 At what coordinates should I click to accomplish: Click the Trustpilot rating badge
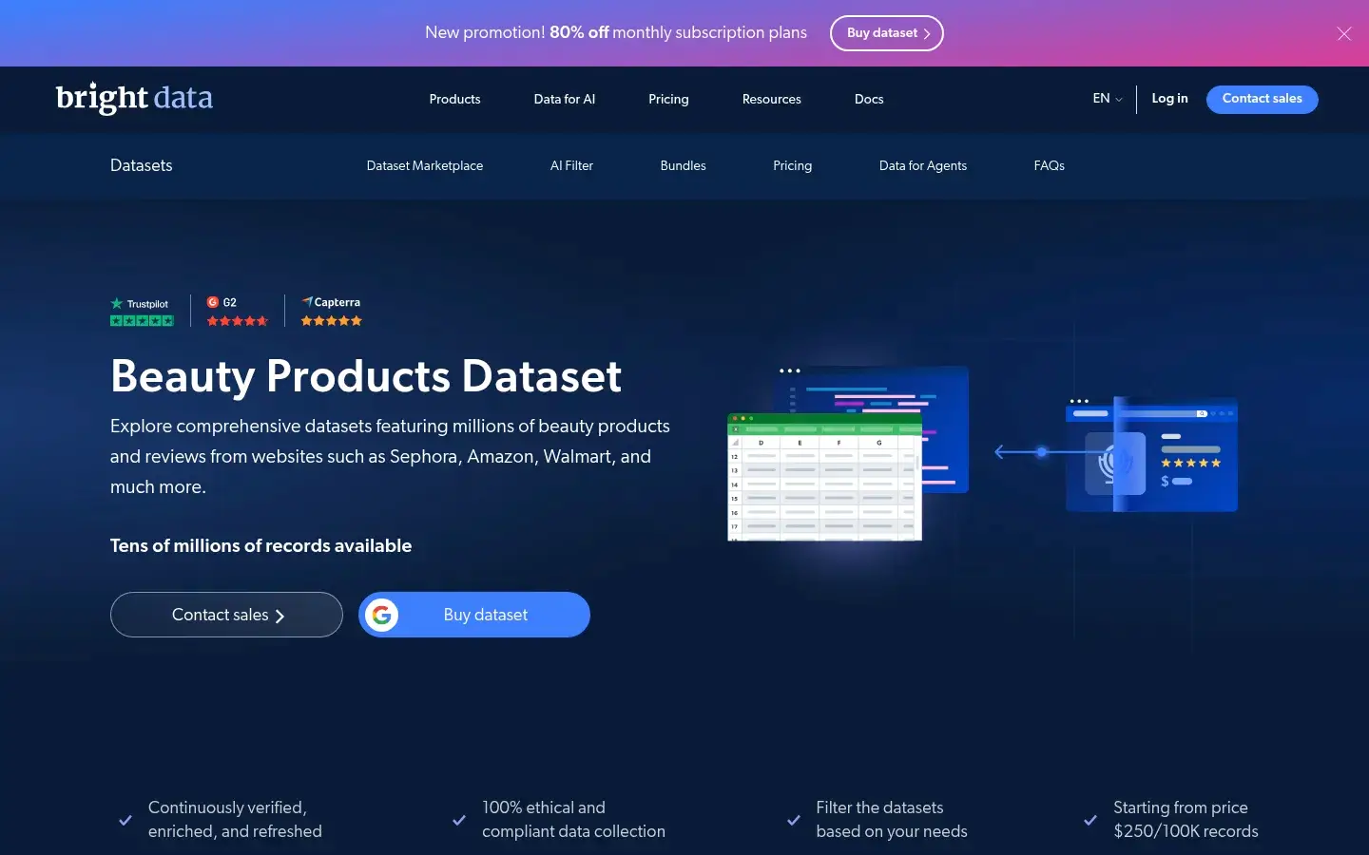click(x=142, y=312)
